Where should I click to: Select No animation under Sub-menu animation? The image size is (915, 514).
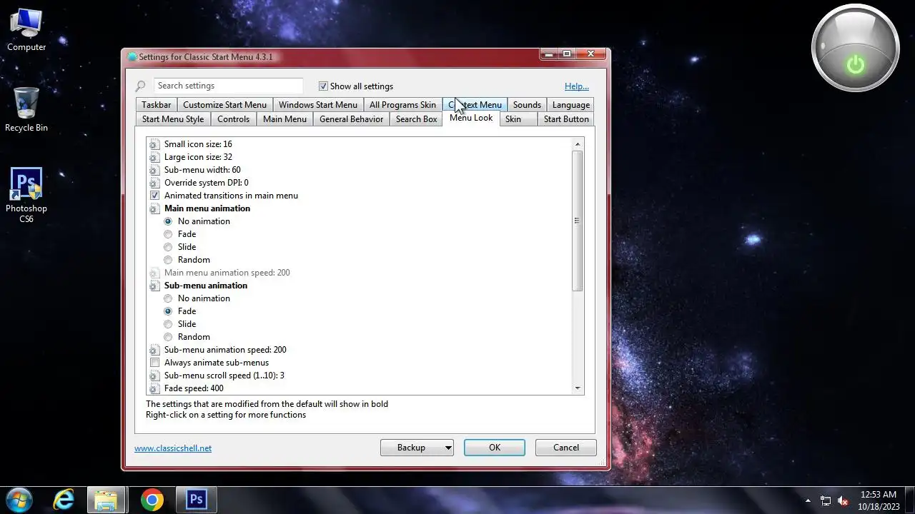168,298
